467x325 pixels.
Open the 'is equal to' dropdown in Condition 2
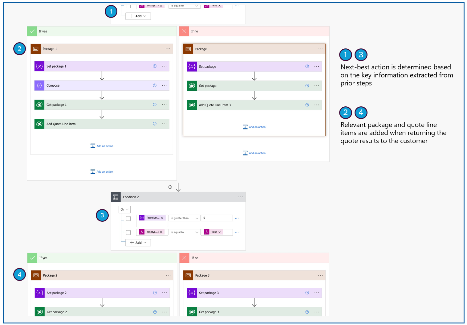pos(184,232)
